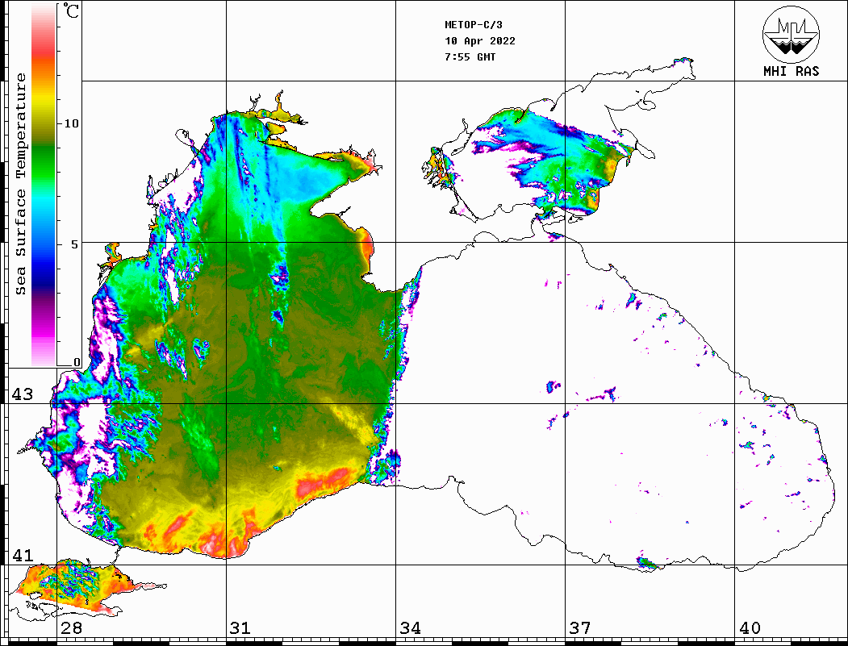848x646 pixels.
Task: Click the date 10 Apr 2022
Action: [x=480, y=41]
